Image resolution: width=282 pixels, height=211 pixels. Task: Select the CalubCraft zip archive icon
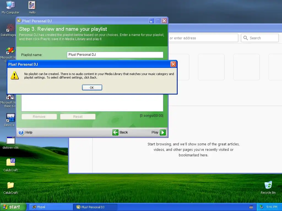pos(11,165)
